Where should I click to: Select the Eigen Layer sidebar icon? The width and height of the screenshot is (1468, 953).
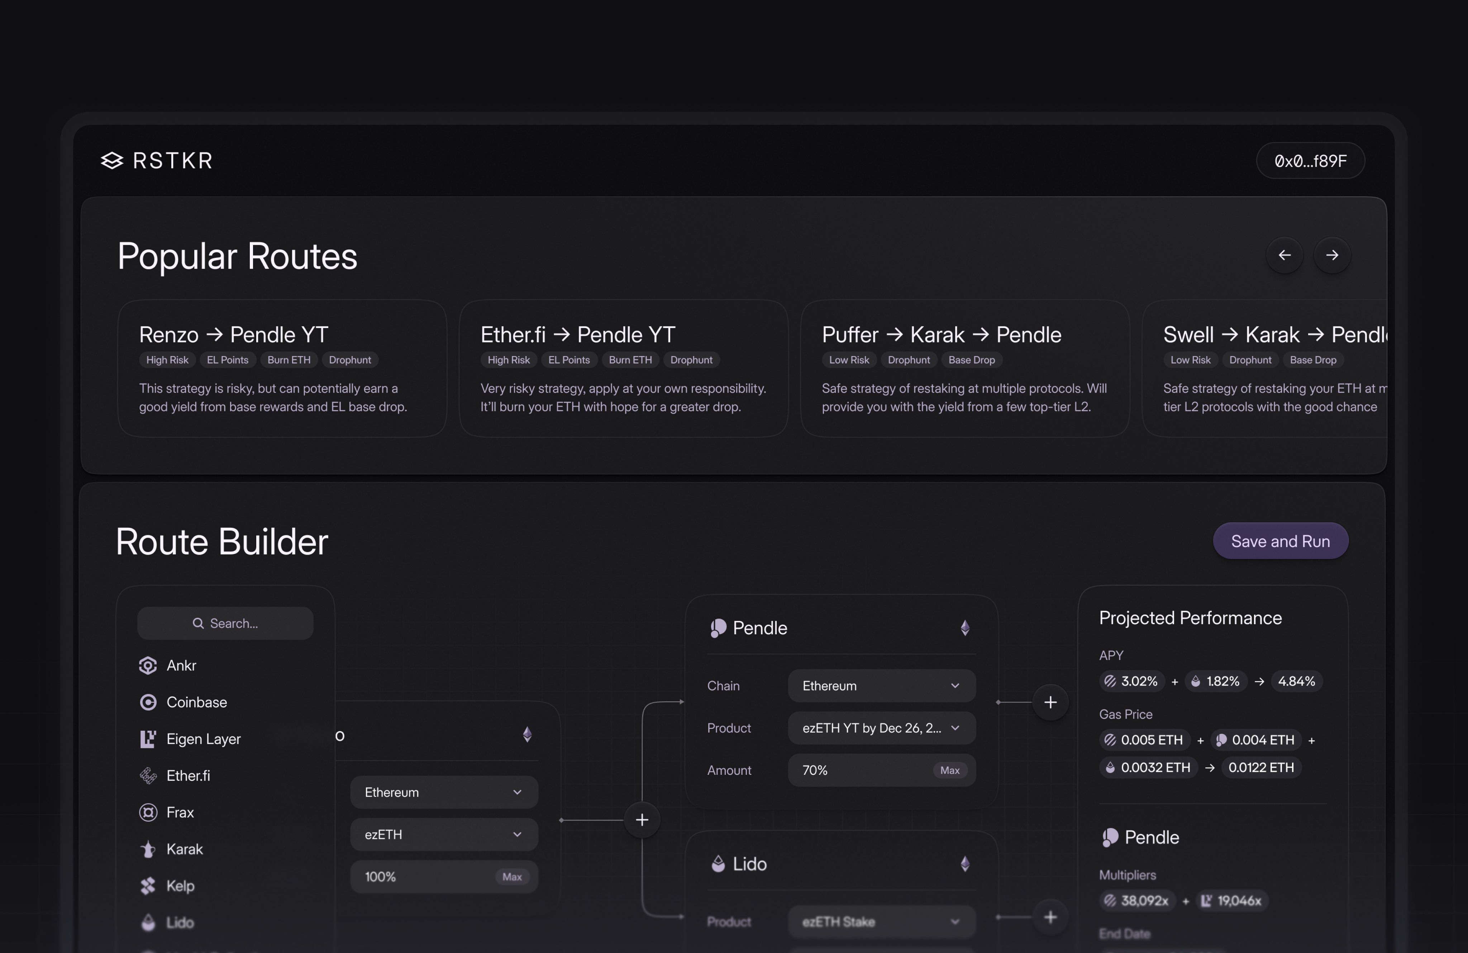[x=147, y=739]
